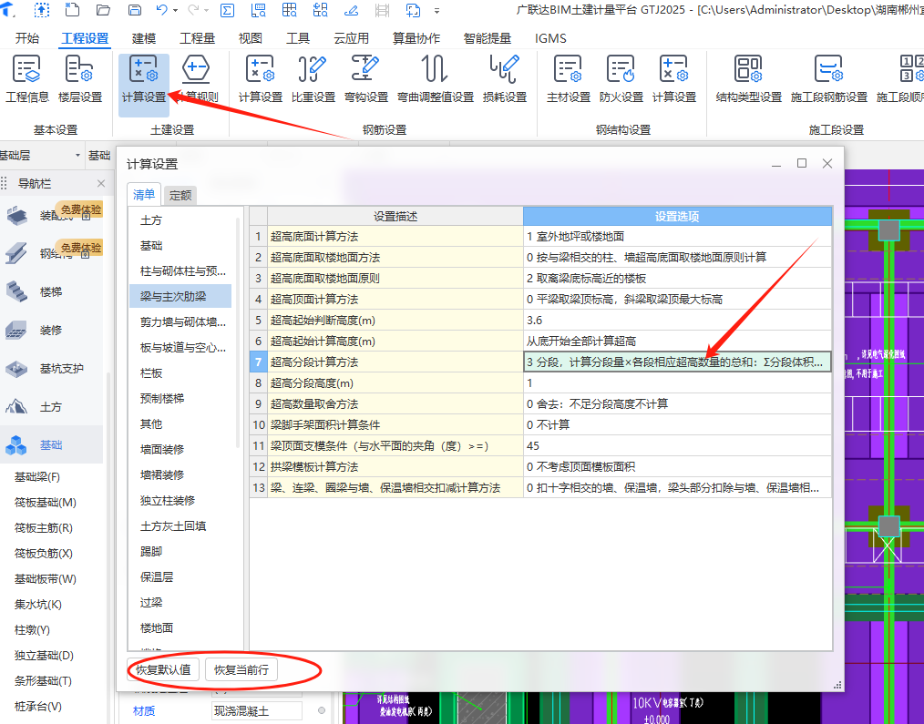Viewport: 924px width, 724px height.
Task: Click the 超高底面计算方法 option cell
Action: pos(677,236)
